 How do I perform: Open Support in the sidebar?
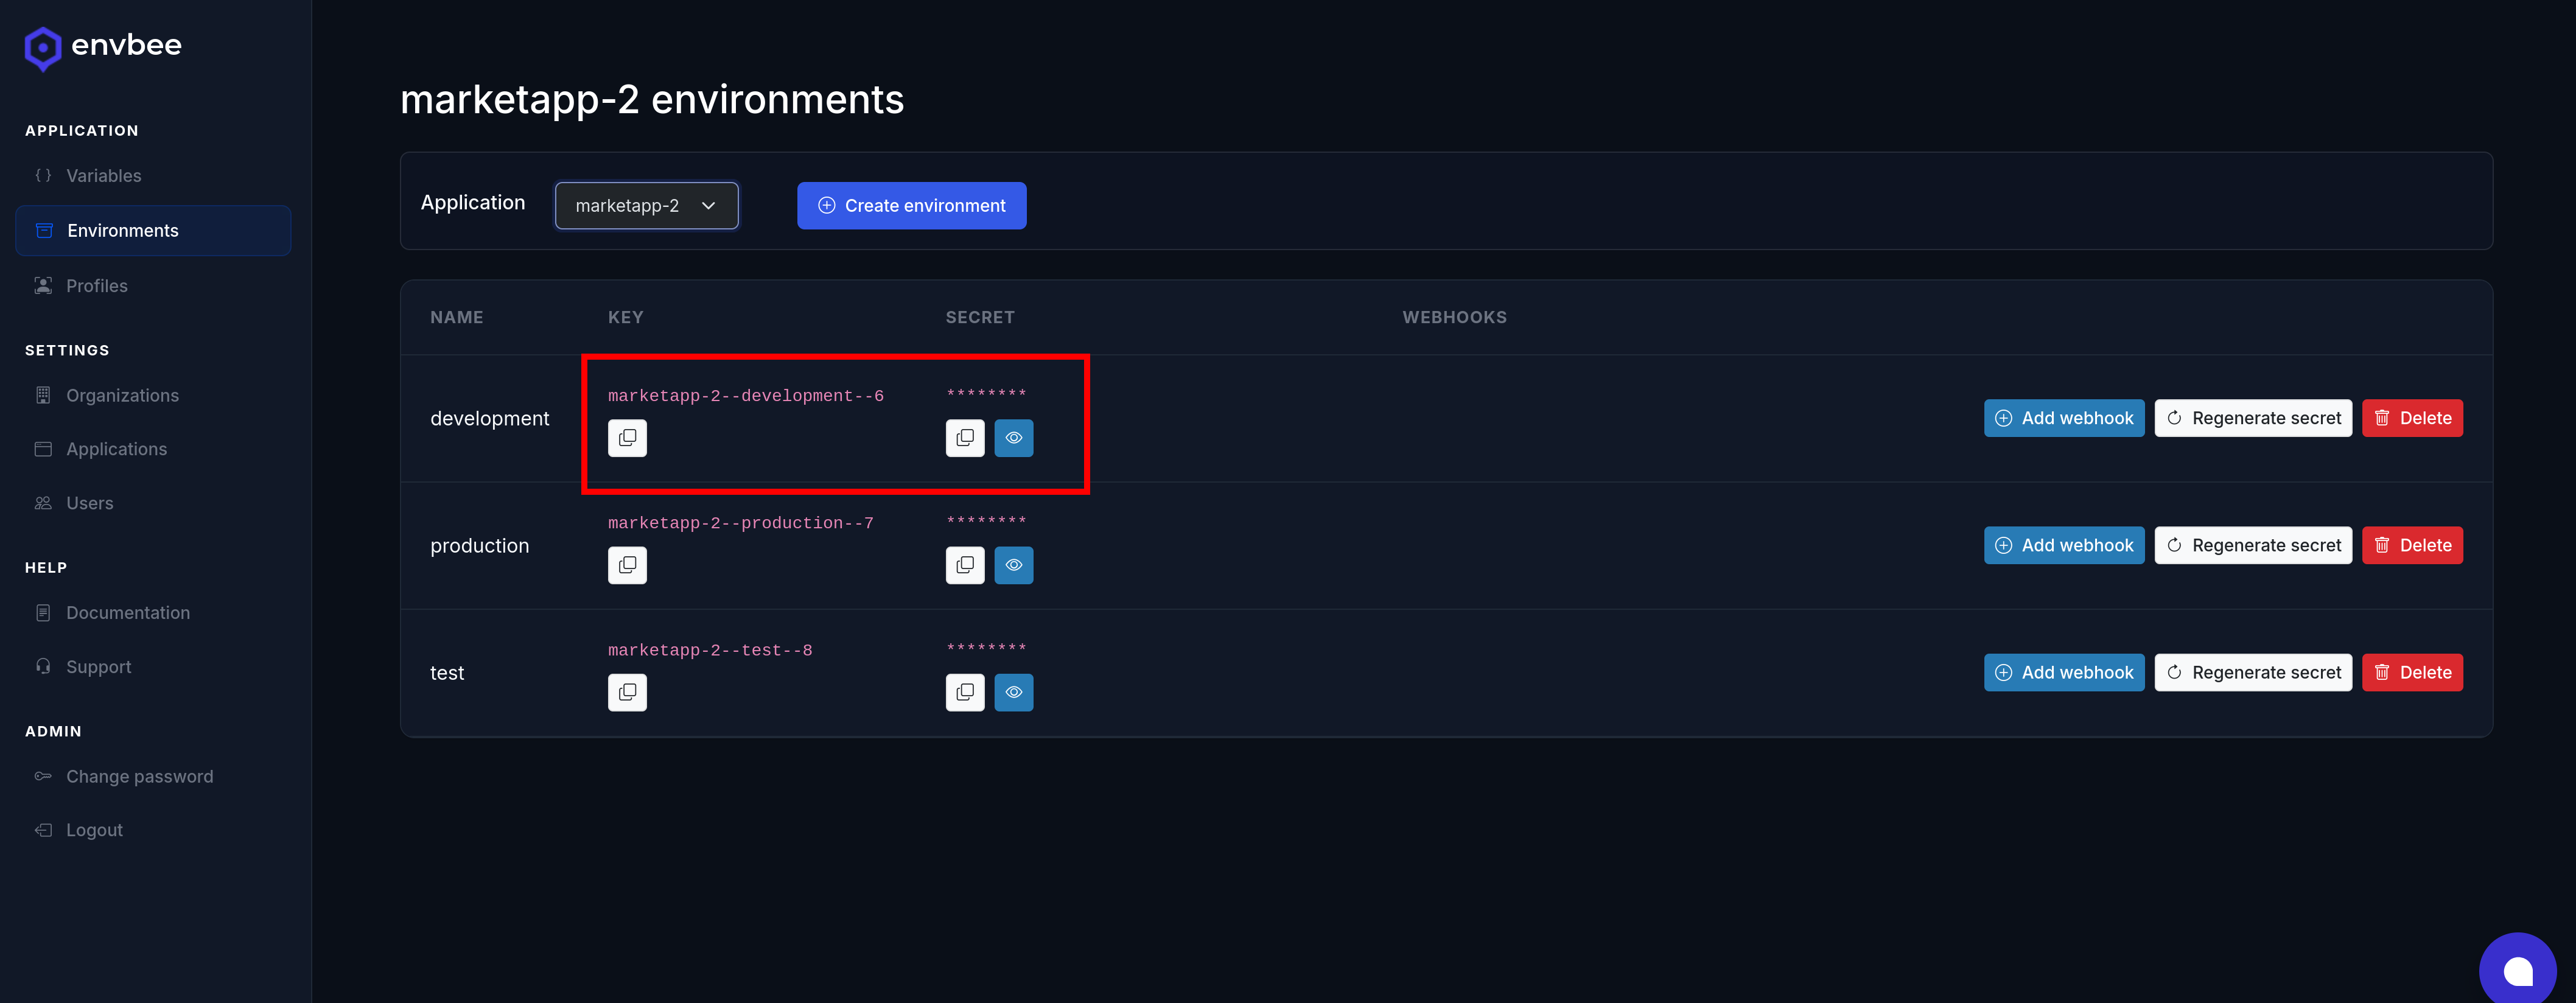coord(154,667)
